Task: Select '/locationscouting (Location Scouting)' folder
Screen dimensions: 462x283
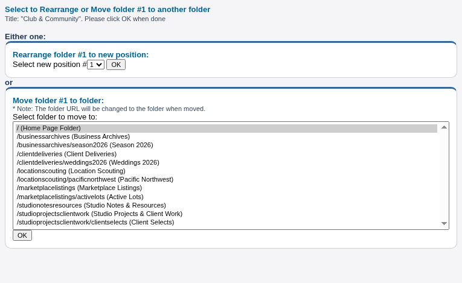Action: tap(226, 171)
